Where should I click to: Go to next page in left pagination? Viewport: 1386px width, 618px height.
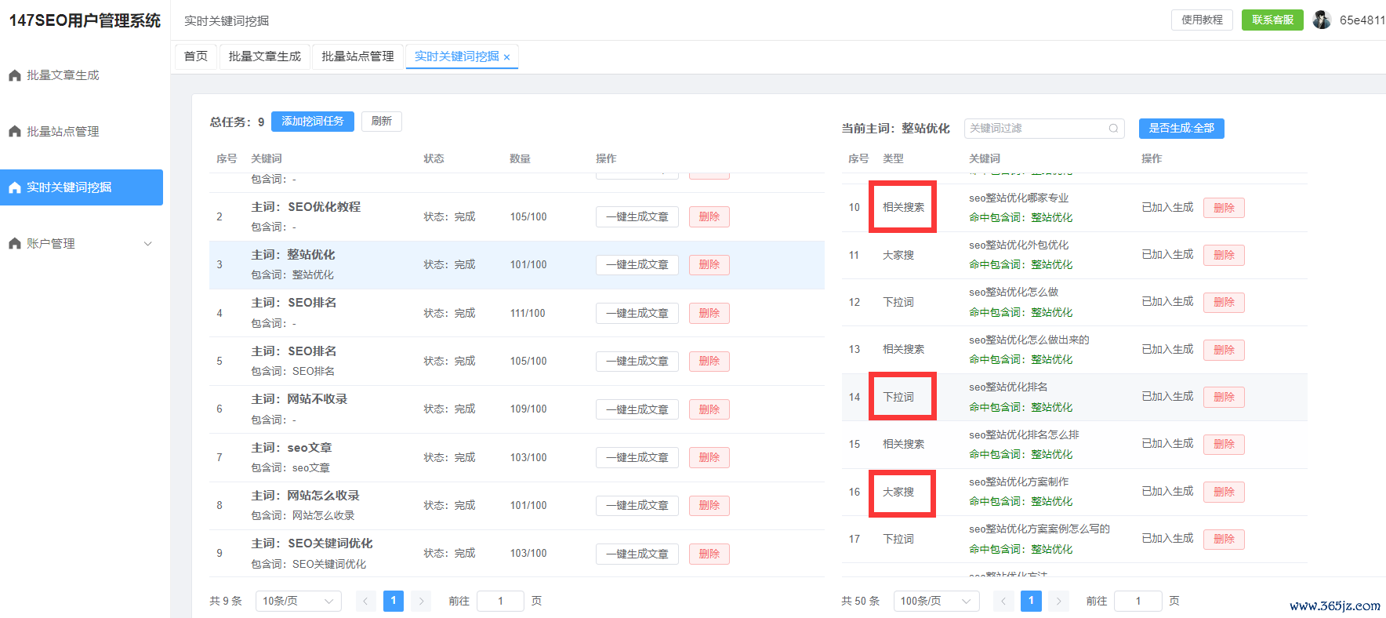421,602
